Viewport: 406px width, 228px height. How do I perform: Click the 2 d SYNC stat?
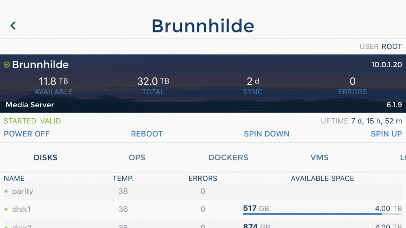pos(253,86)
